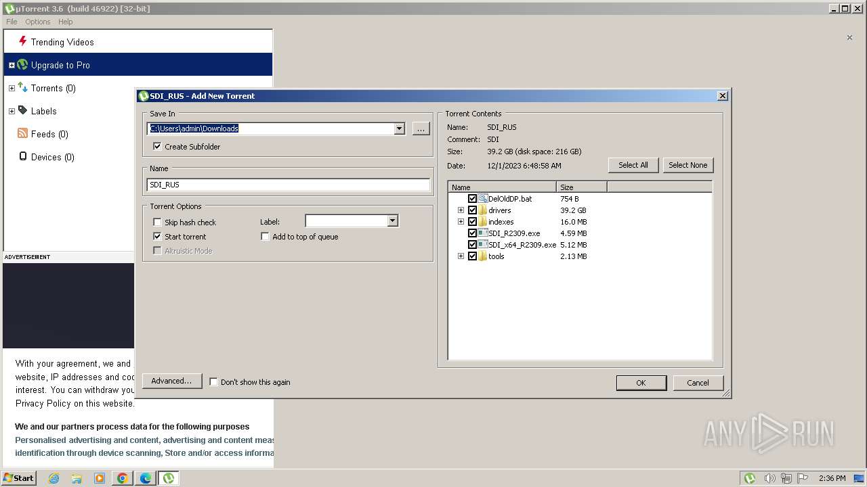This screenshot has width=867, height=487.
Task: Close the Add New Torrent dialog
Action: [722, 96]
